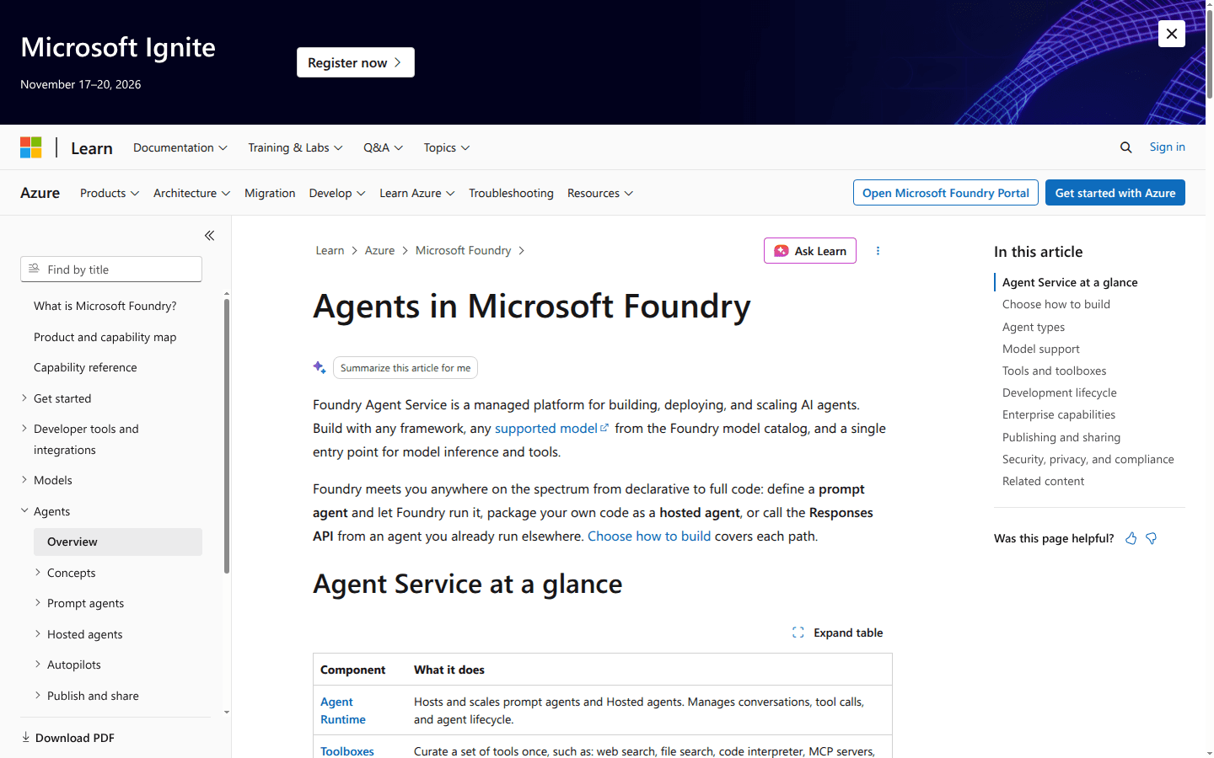The height and width of the screenshot is (758, 1214).
Task: Click the Ask Learn chat icon
Action: tap(782, 251)
